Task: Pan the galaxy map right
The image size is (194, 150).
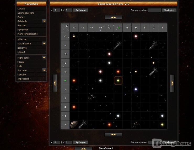Action: coord(172,83)
